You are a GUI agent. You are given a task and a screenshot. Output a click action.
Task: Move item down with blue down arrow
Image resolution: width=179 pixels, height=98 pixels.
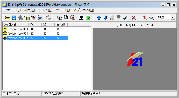coord(106,18)
